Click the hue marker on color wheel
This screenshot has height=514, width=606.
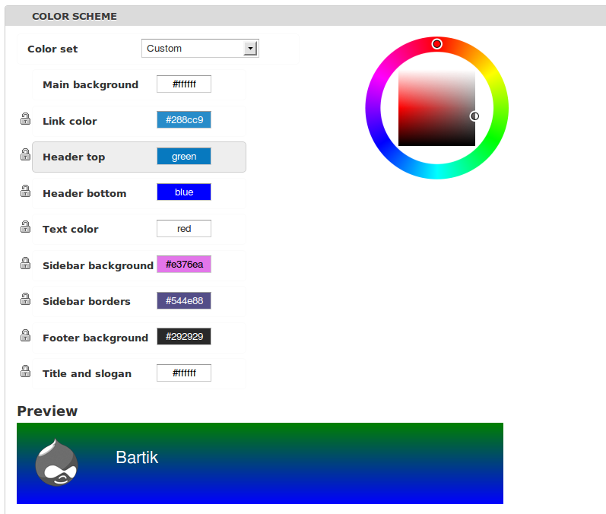point(436,44)
